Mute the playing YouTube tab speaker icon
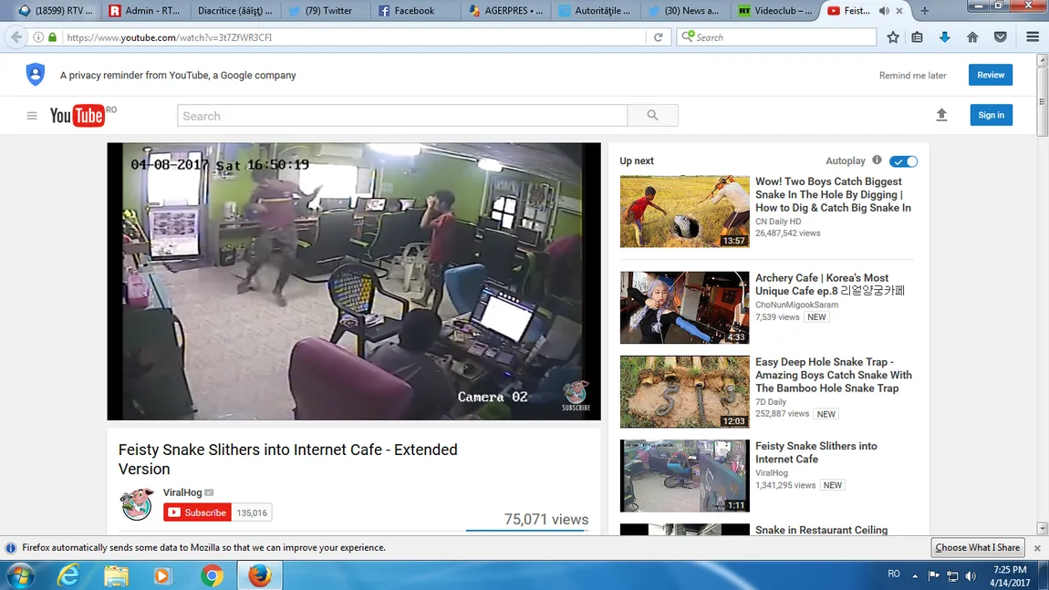Viewport: 1049px width, 590px height. 884,11
